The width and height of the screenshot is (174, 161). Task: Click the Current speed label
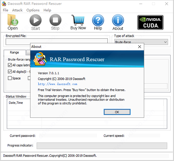click(114, 136)
